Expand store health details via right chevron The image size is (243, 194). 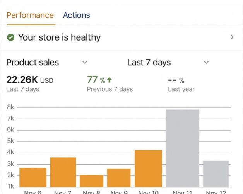[x=232, y=37]
